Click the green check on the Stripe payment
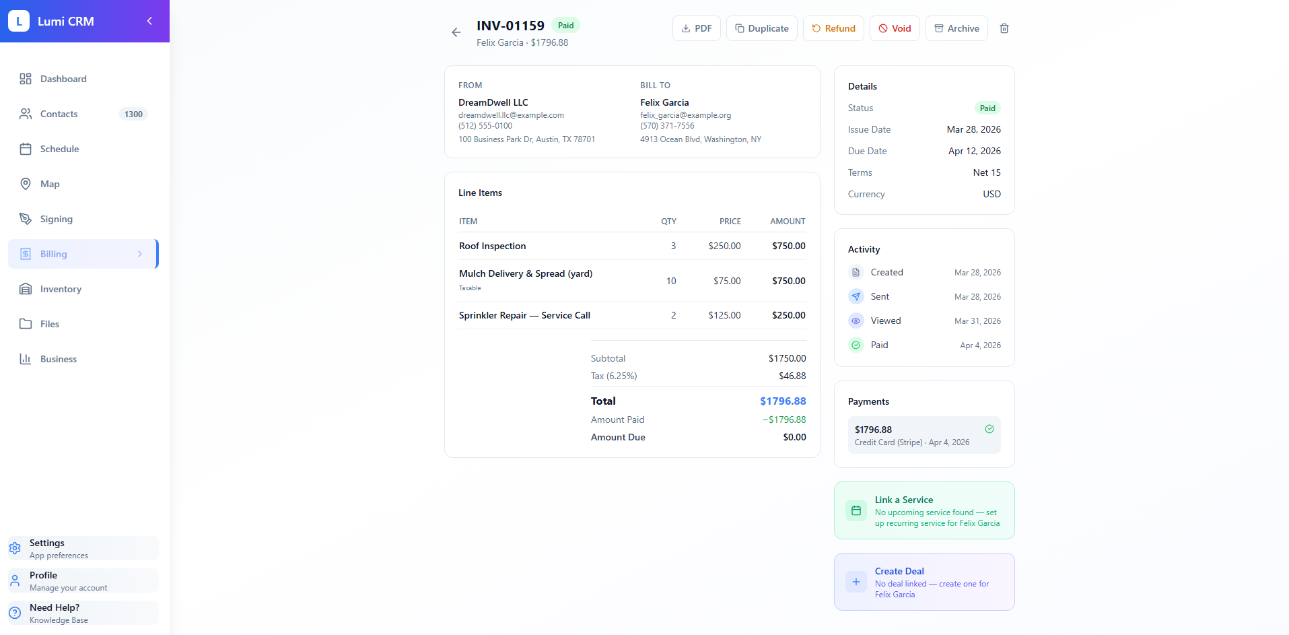Screen dimensions: 1289x635 coord(989,429)
